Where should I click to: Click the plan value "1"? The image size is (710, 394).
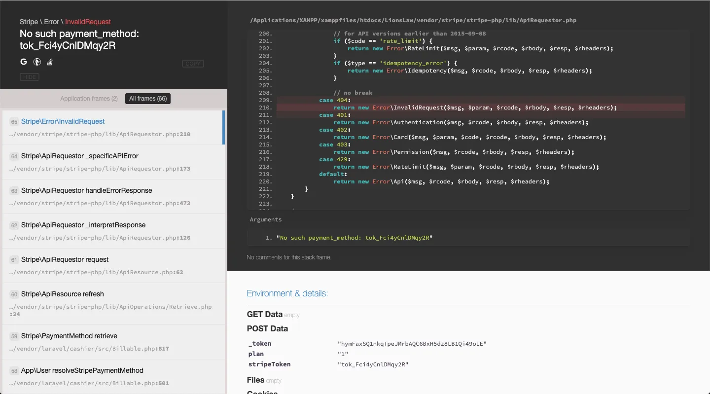click(343, 354)
